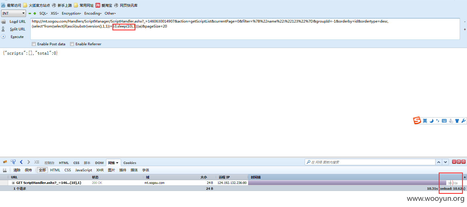Activate the Firebug element inspector icon
The width and height of the screenshot is (467, 207).
(13, 162)
